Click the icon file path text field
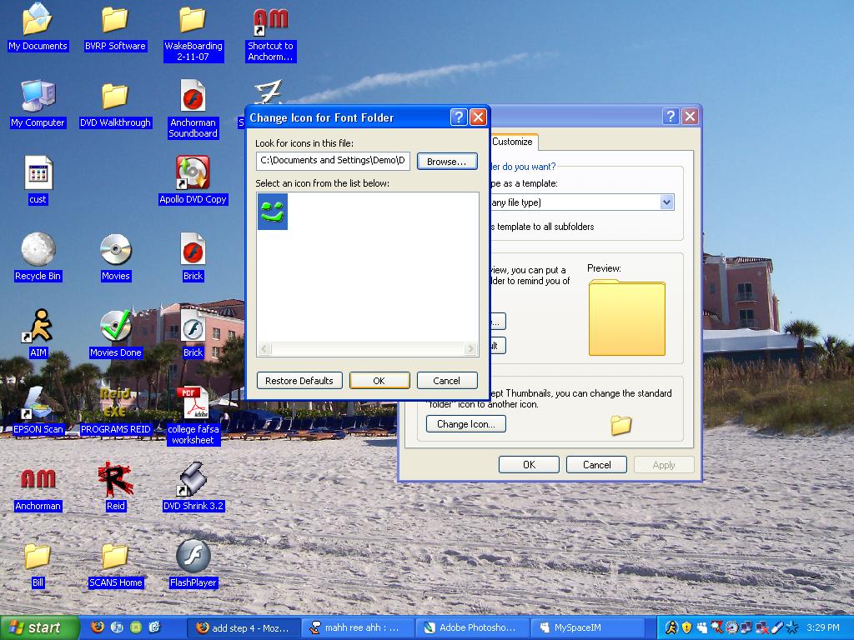The height and width of the screenshot is (640, 854). click(333, 161)
